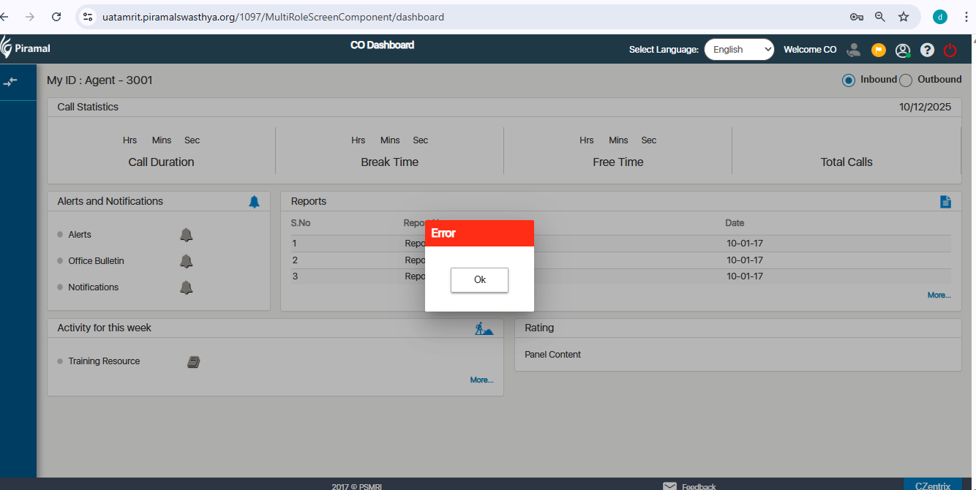Image resolution: width=976 pixels, height=490 pixels.
Task: Open More link in Activity panel
Action: [481, 380]
